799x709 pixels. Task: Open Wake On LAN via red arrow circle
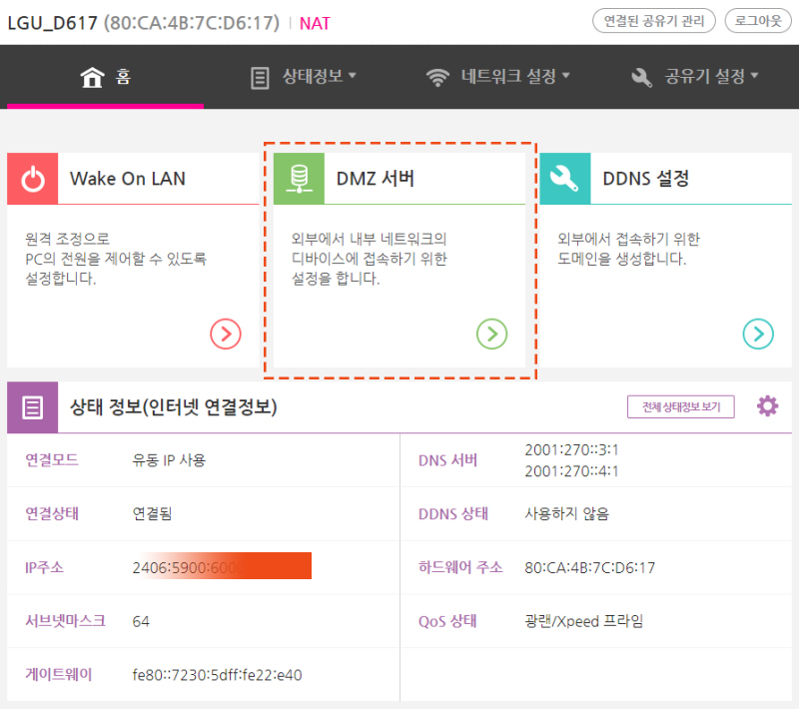coord(226,334)
